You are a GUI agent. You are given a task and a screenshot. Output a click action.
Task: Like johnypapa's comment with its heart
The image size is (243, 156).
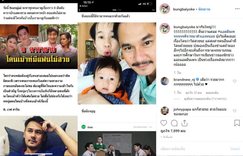click(x=234, y=111)
